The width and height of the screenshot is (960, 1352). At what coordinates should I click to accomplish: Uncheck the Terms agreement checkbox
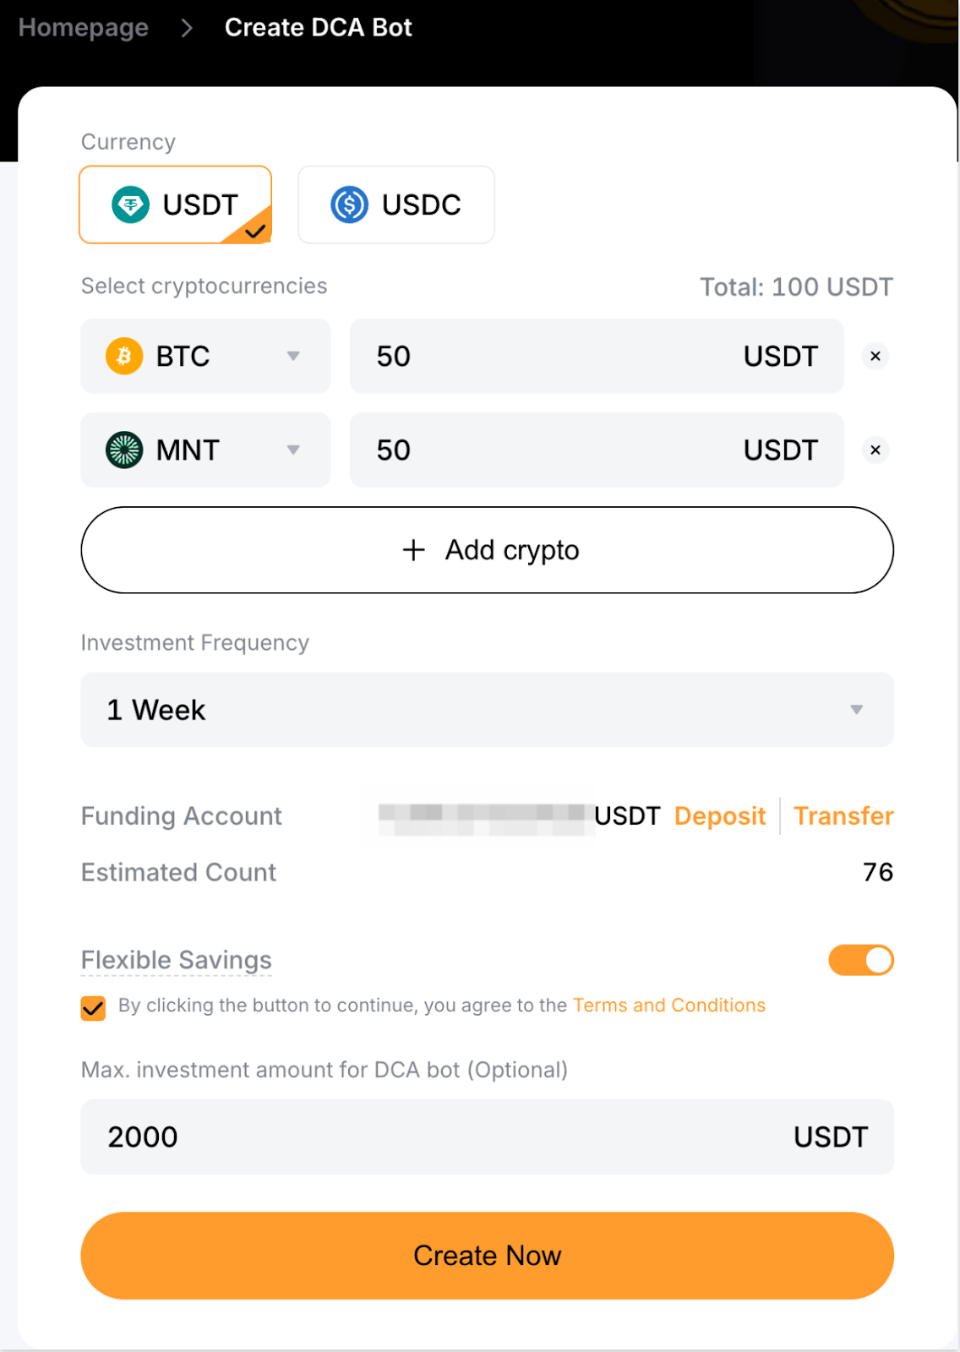click(x=93, y=1007)
